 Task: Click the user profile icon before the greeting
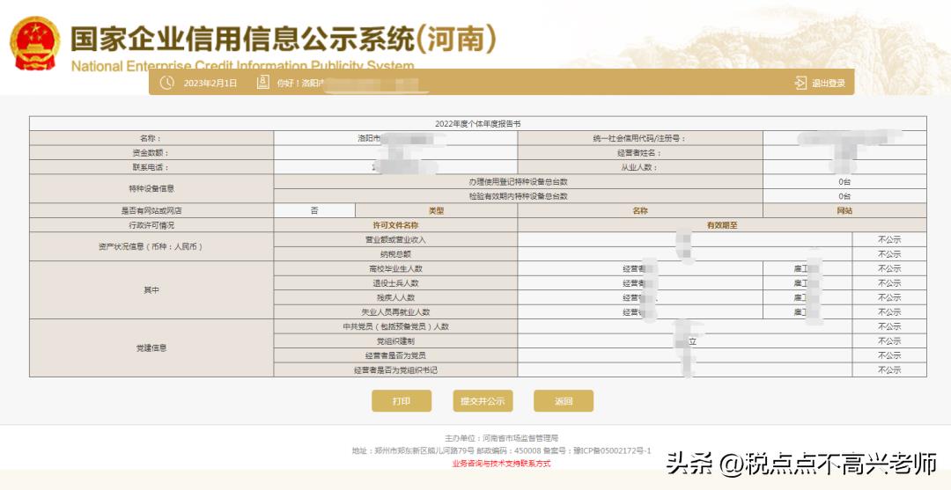(x=262, y=83)
